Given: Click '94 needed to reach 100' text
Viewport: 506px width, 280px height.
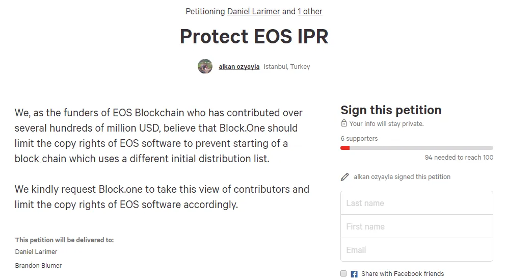Looking at the screenshot, I should pyautogui.click(x=459, y=158).
